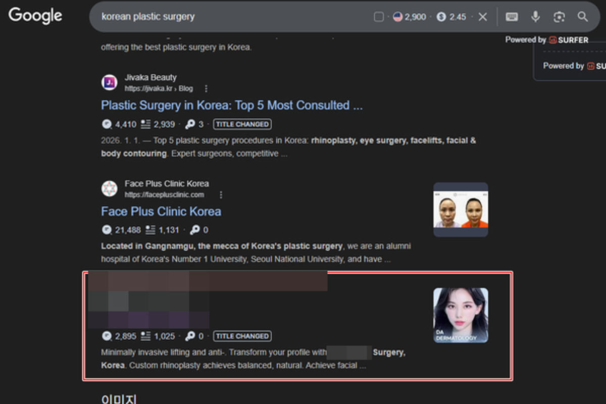The height and width of the screenshot is (404, 606).
Task: Click traffic icon next to 21,488
Action: point(106,230)
